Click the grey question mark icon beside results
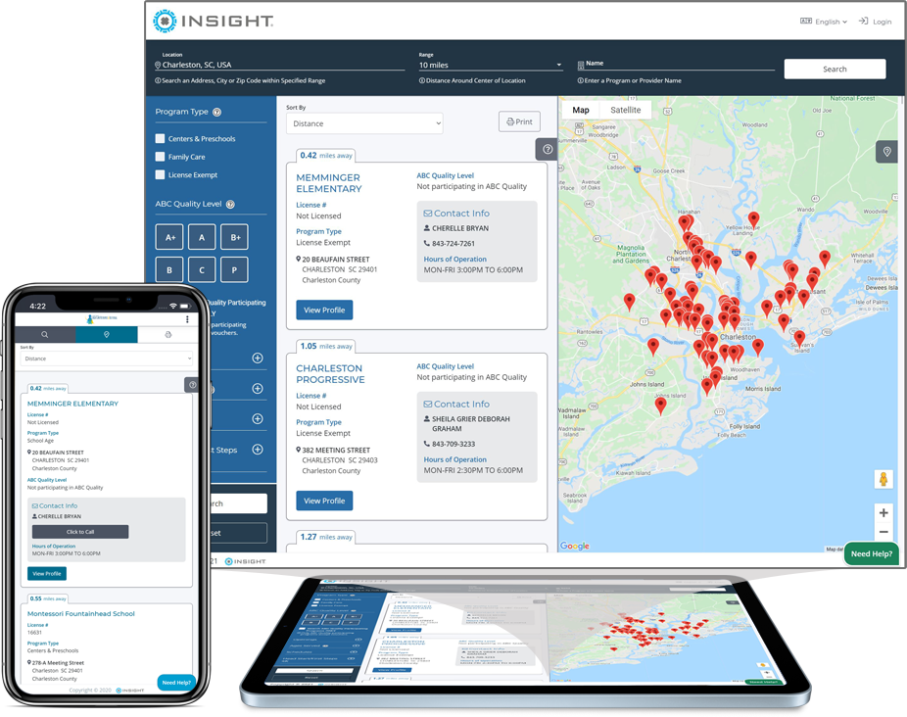The width and height of the screenshot is (907, 717). pyautogui.click(x=548, y=149)
